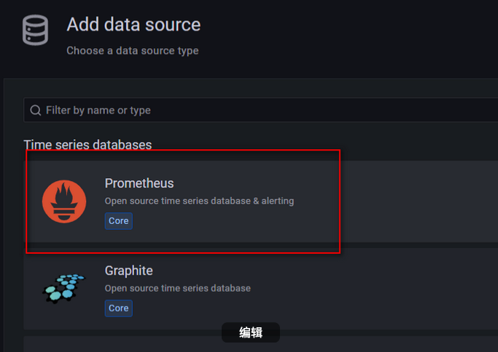Click the Graphite hexagon cluster logo
This screenshot has width=498, height=352.
64,288
